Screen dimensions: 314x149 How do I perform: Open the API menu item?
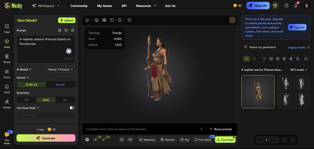124,6
